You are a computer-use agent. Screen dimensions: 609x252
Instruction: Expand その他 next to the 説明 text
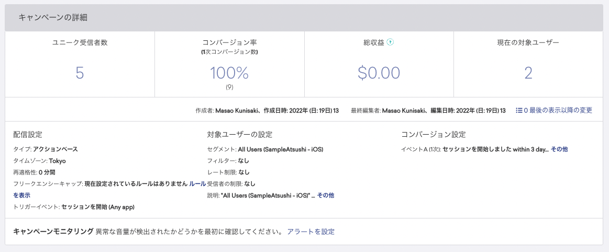pyautogui.click(x=326, y=195)
